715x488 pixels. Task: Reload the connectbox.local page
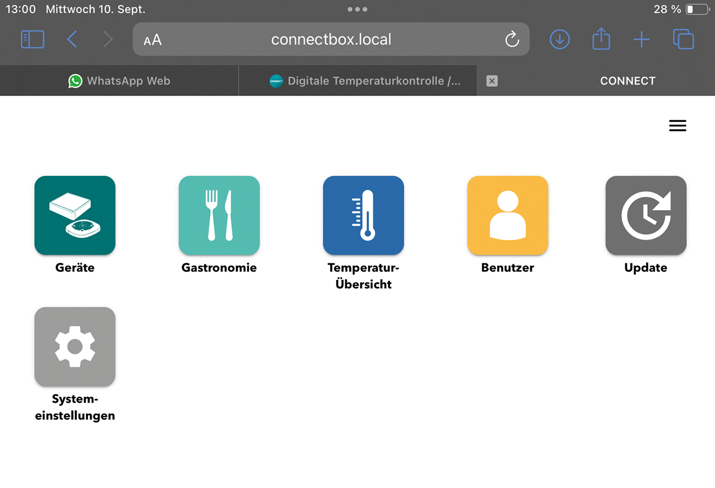pos(512,40)
